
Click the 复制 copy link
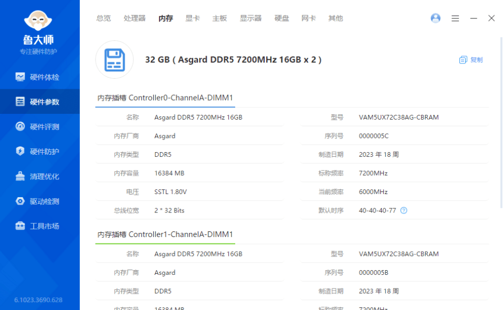pos(476,60)
